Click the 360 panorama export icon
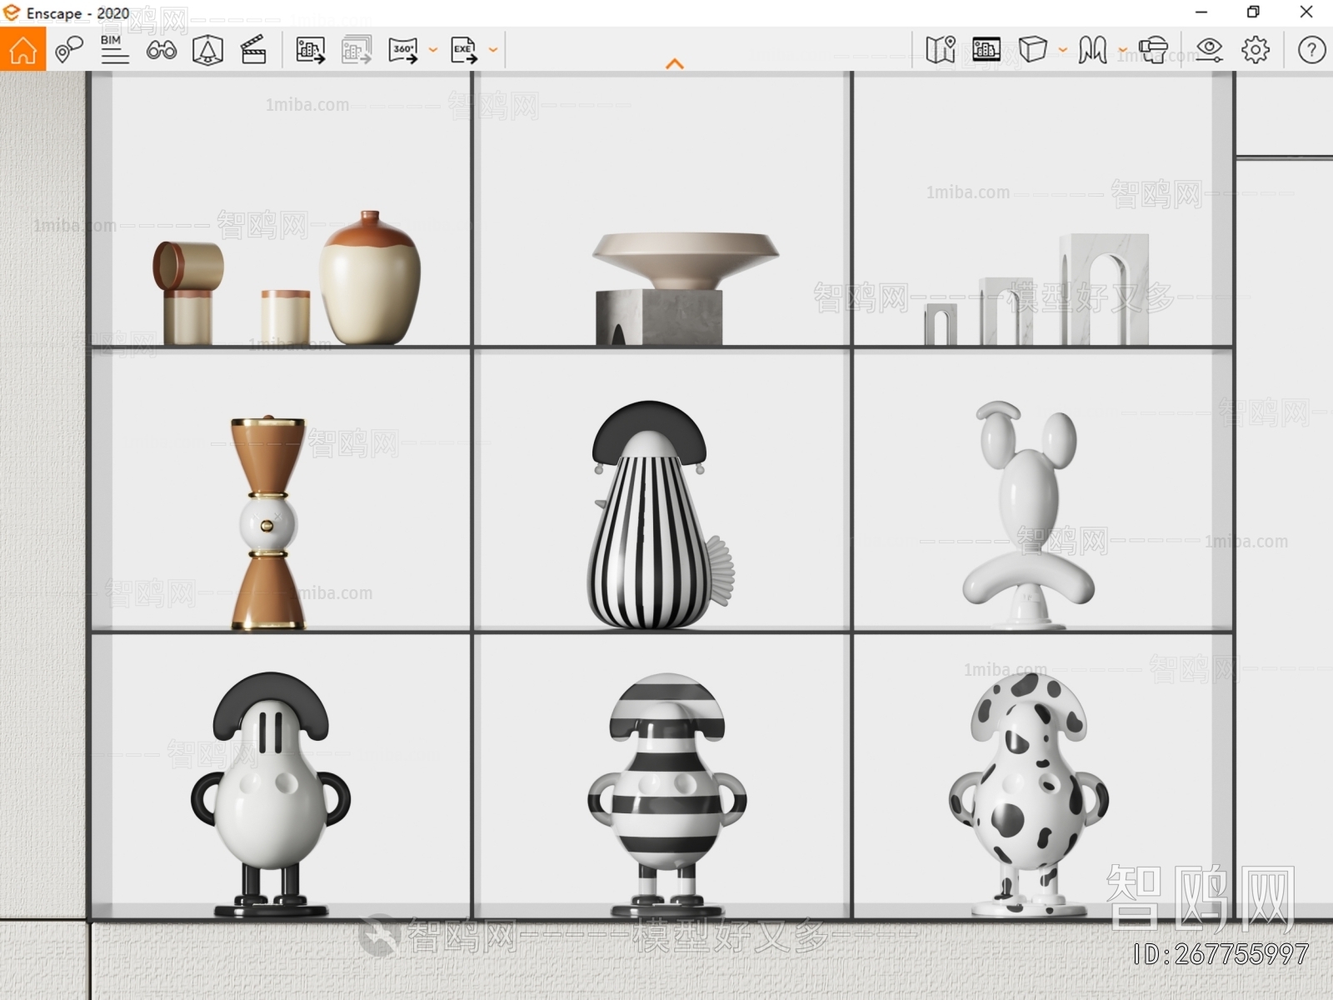This screenshot has height=1000, width=1333. click(403, 50)
